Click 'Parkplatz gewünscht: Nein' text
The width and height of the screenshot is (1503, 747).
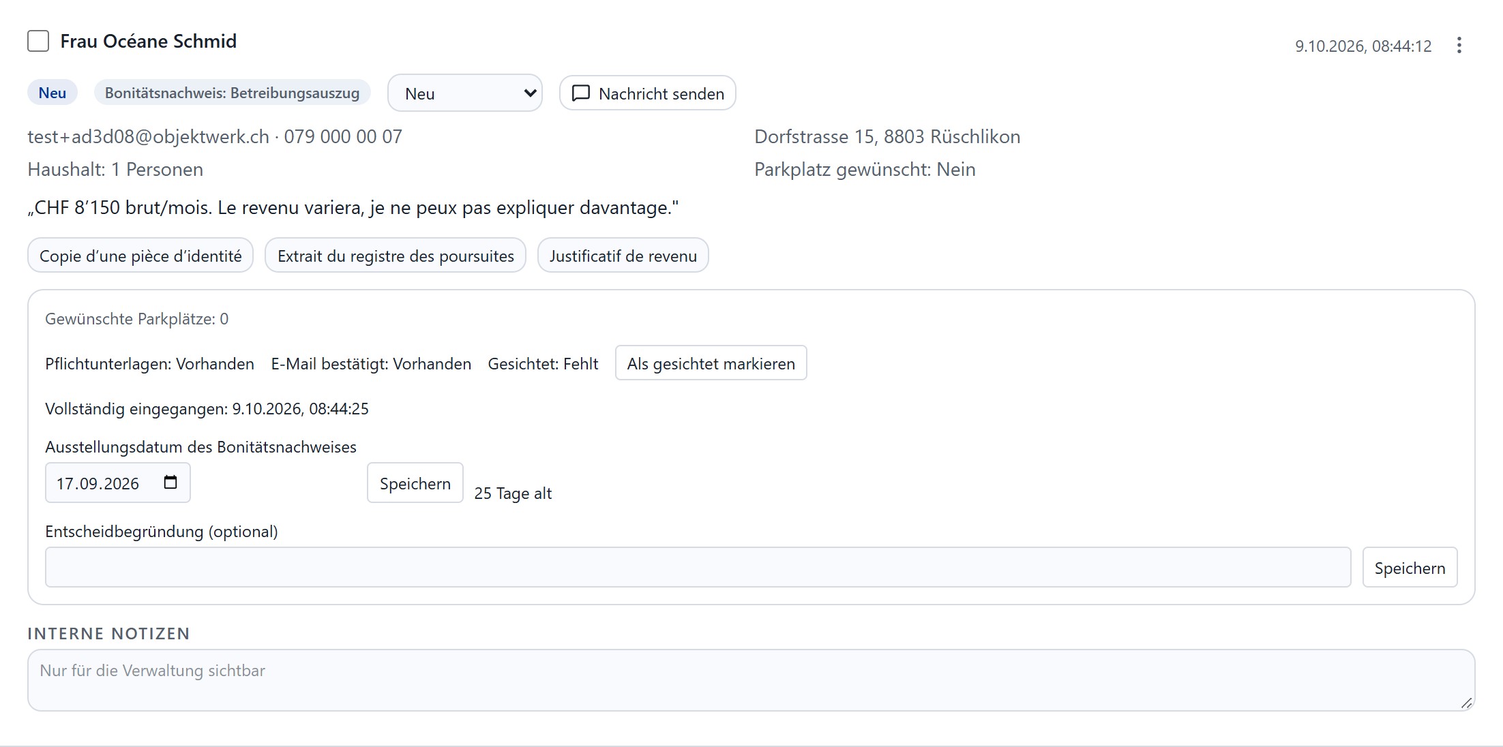pyautogui.click(x=865, y=169)
